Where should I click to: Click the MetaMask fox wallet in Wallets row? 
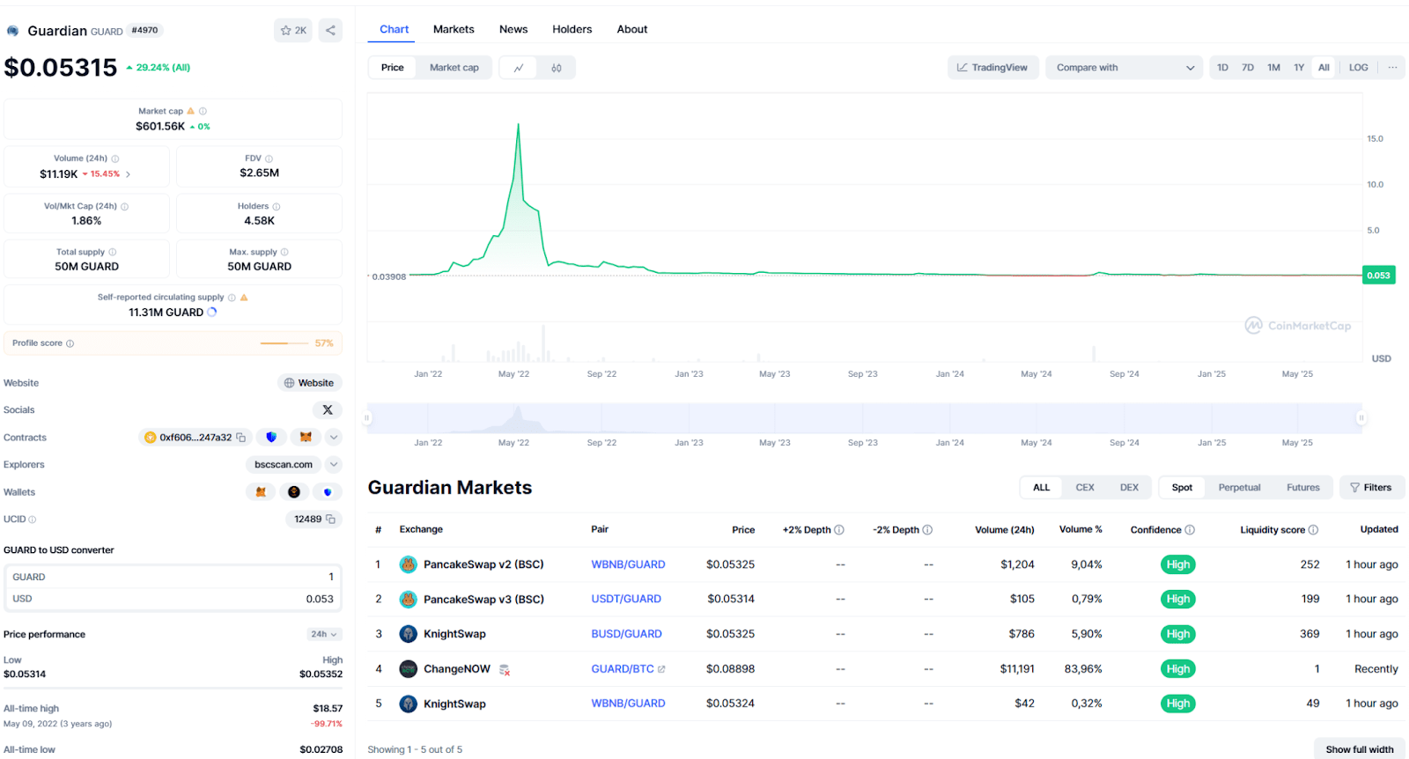(261, 492)
